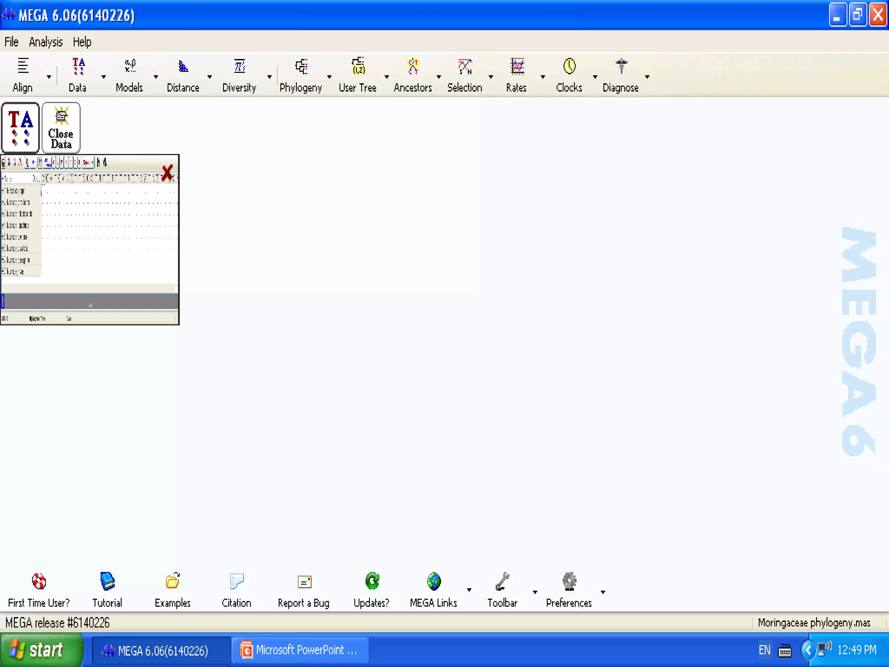Expand the Preferences dropdown arrow
Viewport: 889px width, 667px height.
603,592
